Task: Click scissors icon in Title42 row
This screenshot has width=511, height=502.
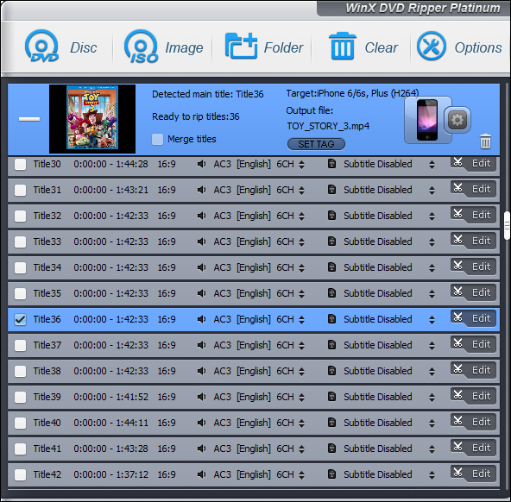Action: click(x=457, y=473)
